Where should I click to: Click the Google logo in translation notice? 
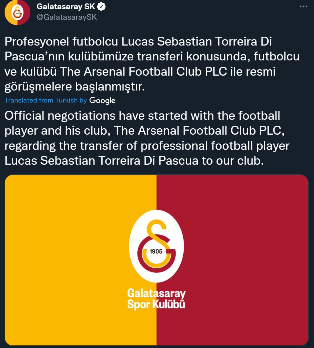point(102,101)
